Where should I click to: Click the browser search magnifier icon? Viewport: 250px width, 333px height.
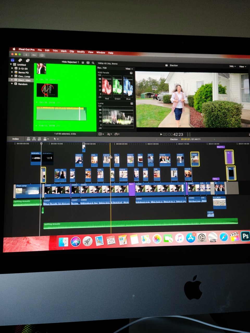(x=93, y=63)
